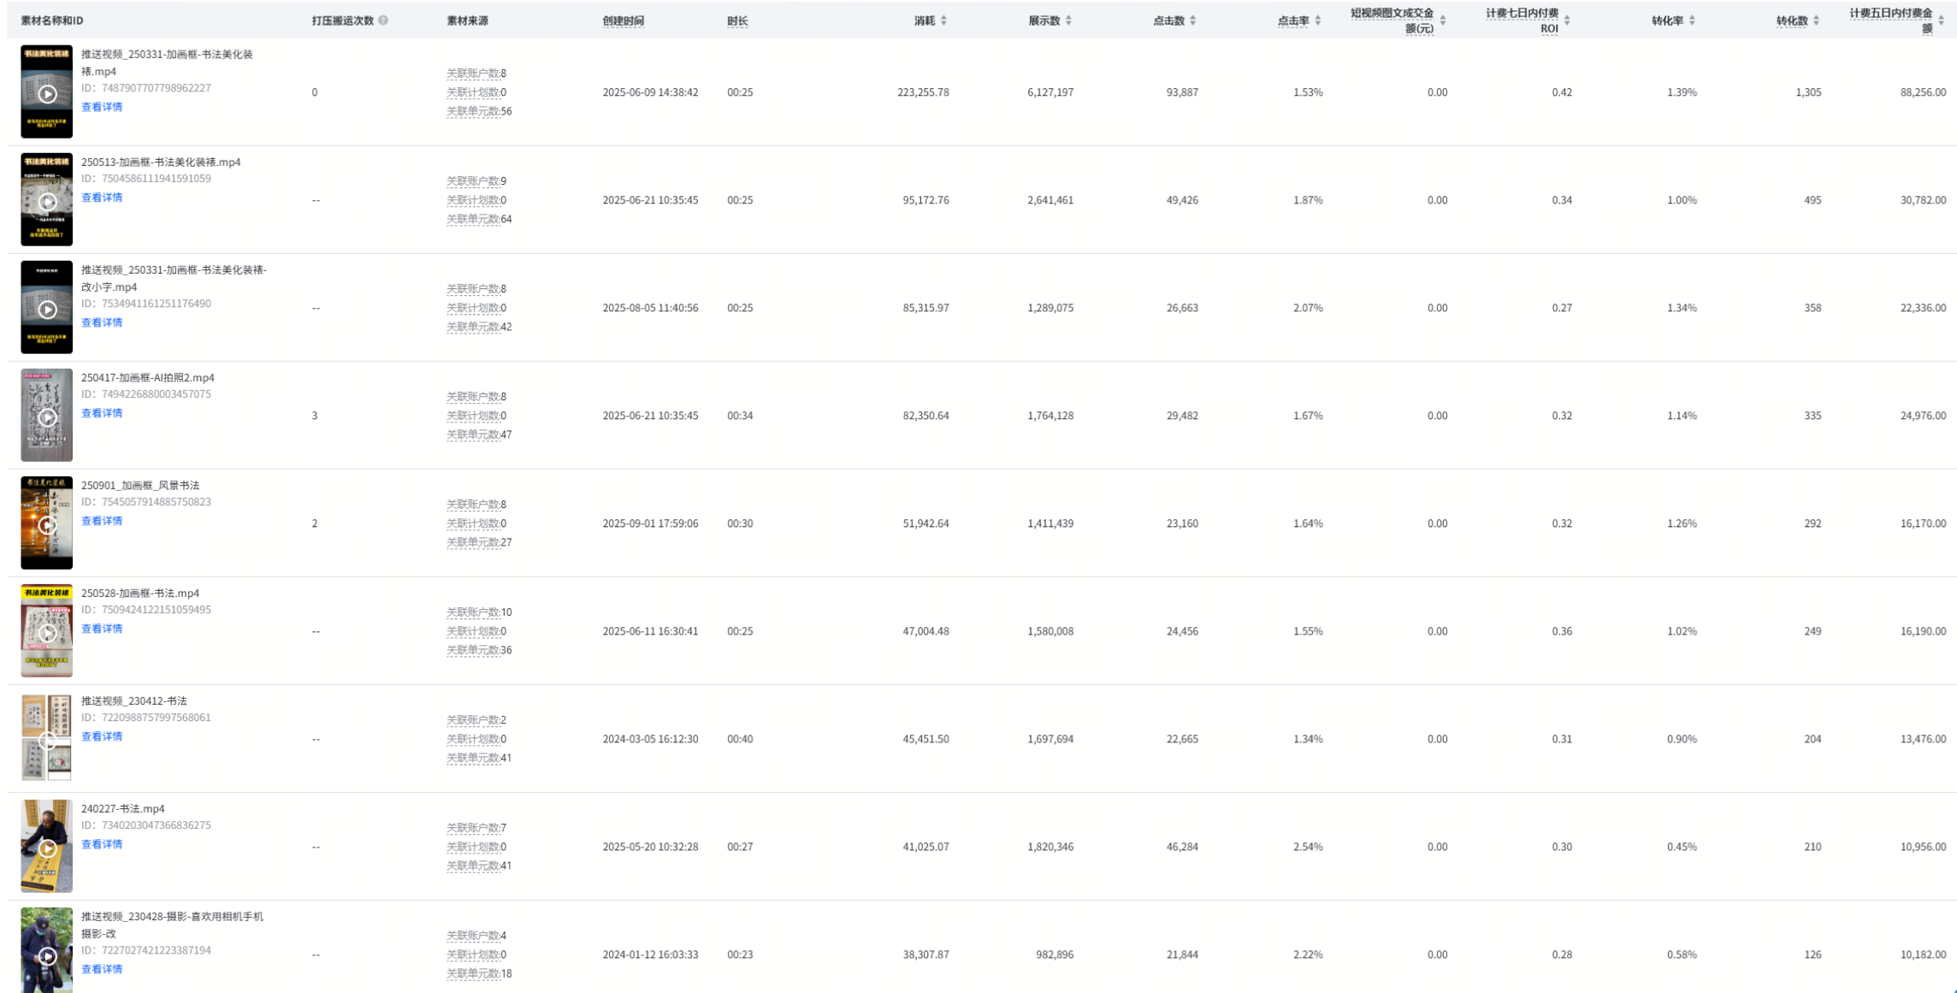The height and width of the screenshot is (993, 1957).
Task: View details of 240227-书法.mp4
Action: (x=102, y=844)
